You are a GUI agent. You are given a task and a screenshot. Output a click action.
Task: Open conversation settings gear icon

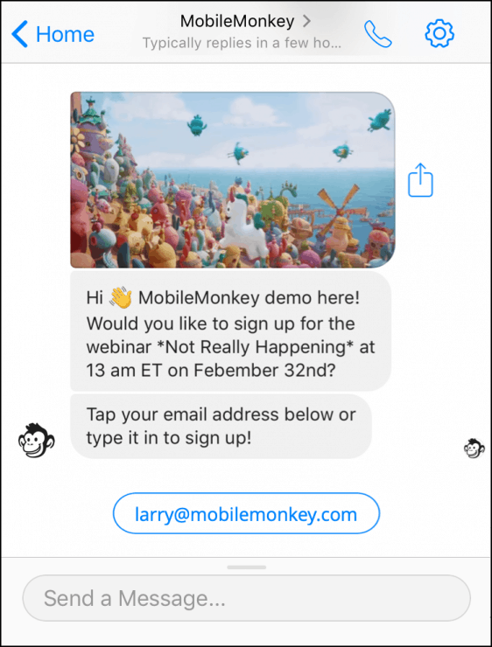[439, 33]
